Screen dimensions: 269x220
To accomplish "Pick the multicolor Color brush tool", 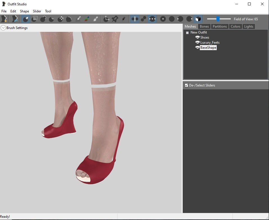I will pos(87,19).
